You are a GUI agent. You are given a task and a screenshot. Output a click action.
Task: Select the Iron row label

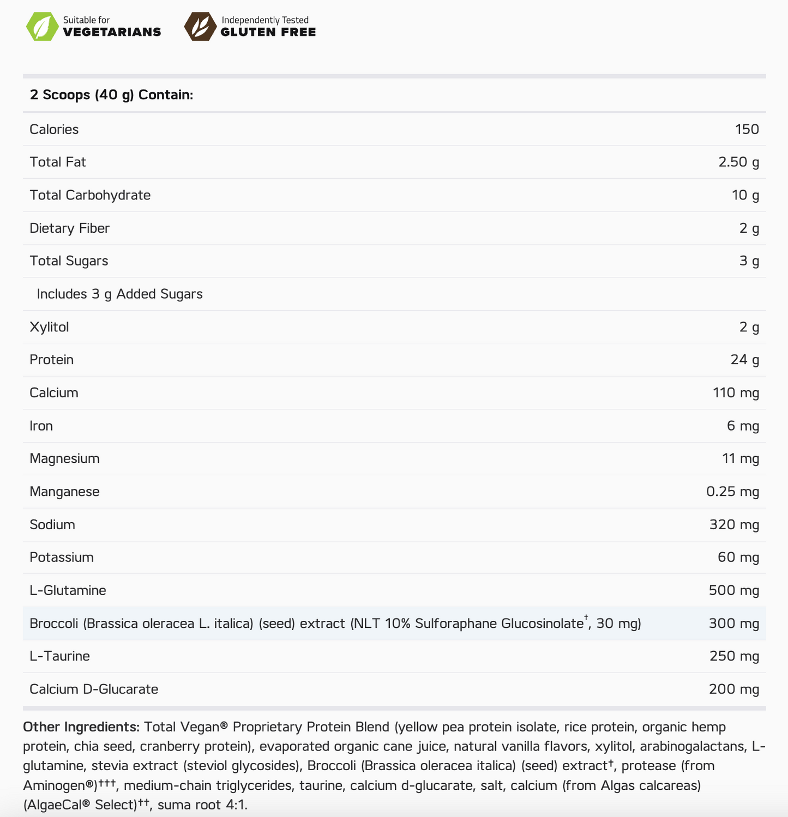pyautogui.click(x=41, y=426)
